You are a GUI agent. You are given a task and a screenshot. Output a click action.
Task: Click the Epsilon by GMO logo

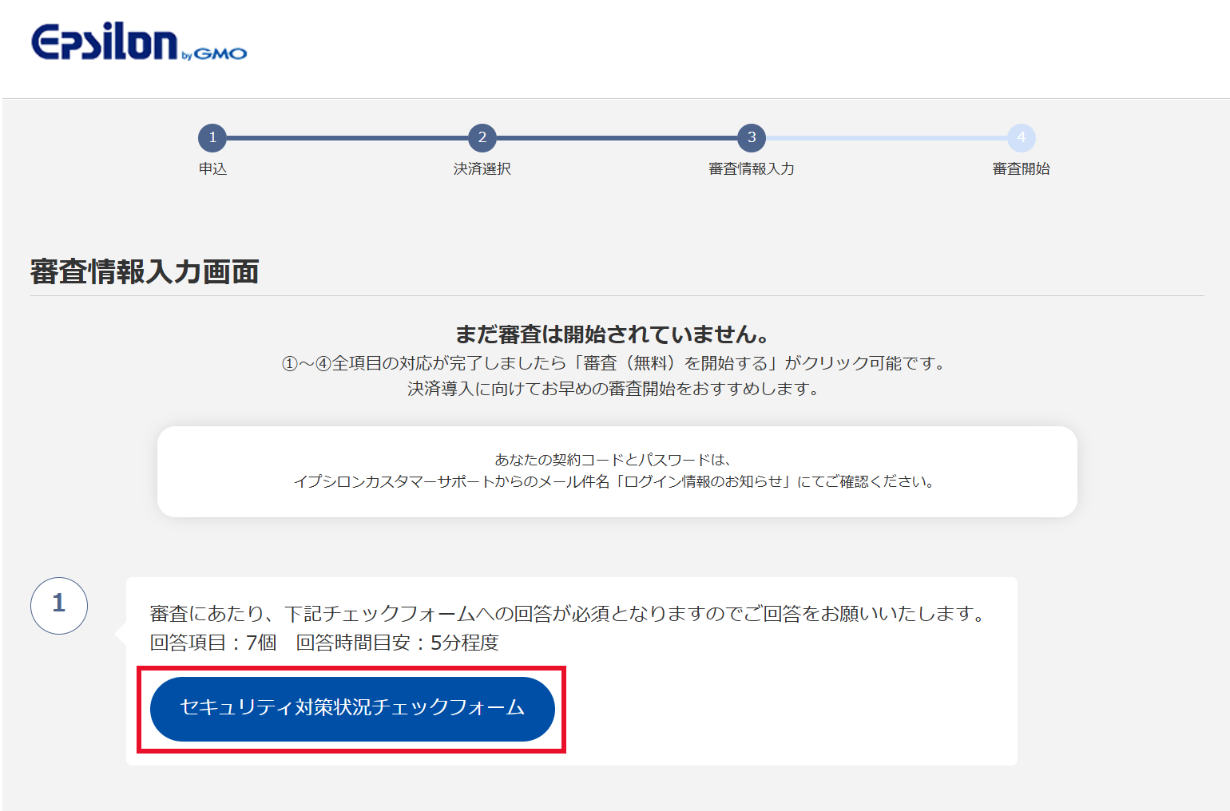click(139, 43)
